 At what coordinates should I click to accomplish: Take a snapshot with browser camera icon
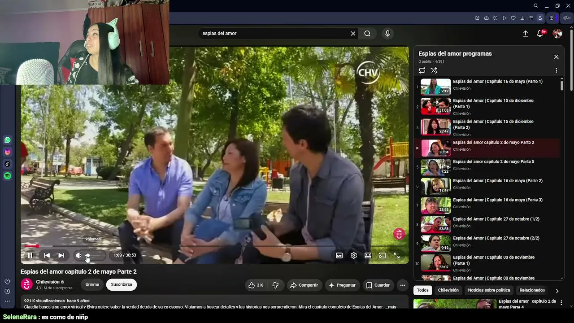[x=487, y=18]
